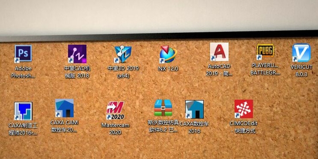Click the 'AutoCAD 2019 - 简...' label
The width and height of the screenshot is (318, 159).
coord(219,70)
